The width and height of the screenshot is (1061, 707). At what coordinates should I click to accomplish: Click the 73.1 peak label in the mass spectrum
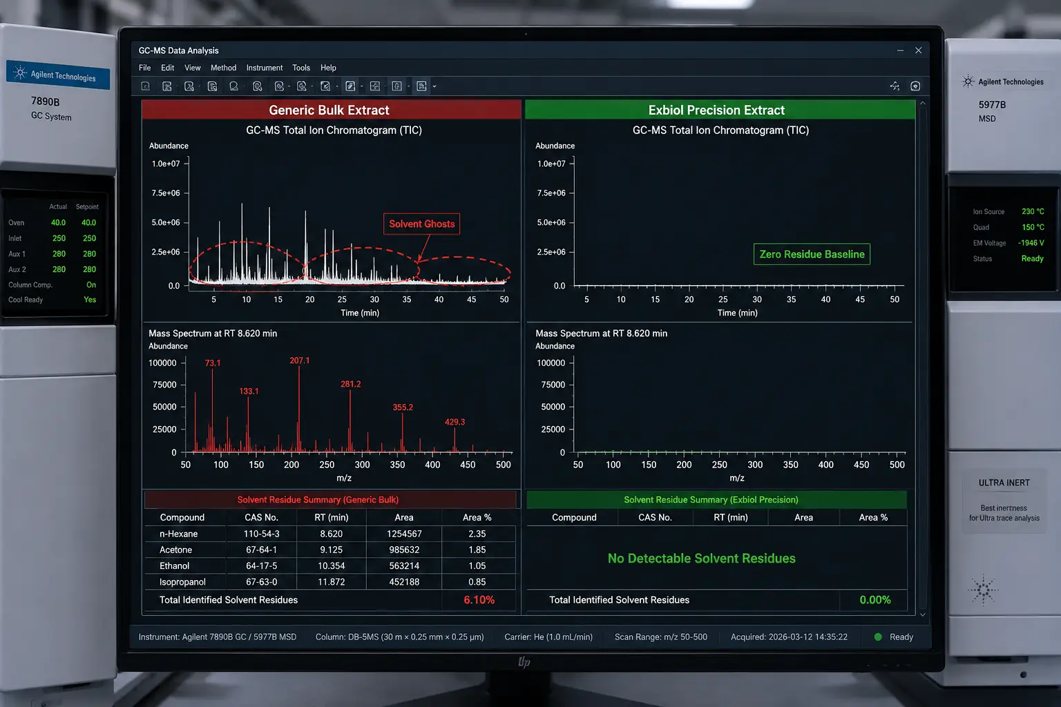tap(213, 363)
